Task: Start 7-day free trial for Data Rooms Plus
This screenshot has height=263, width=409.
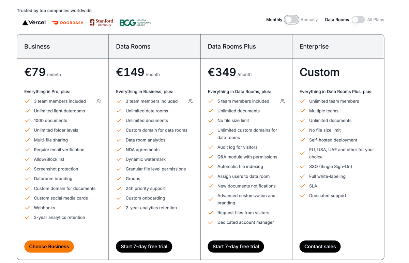Action: [236, 246]
